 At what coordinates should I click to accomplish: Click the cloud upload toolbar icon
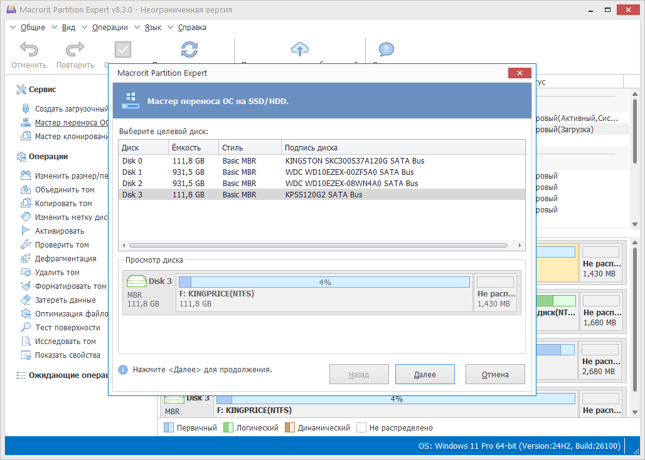(300, 49)
